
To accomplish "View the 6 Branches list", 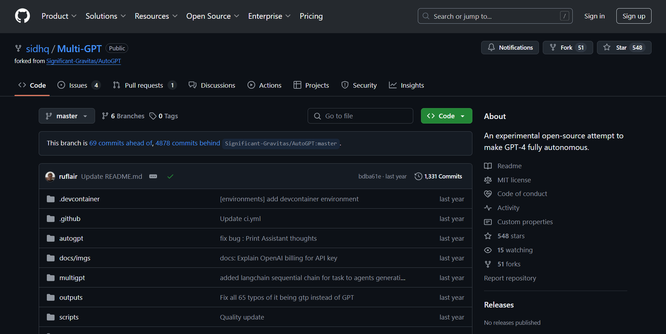I will 123,116.
